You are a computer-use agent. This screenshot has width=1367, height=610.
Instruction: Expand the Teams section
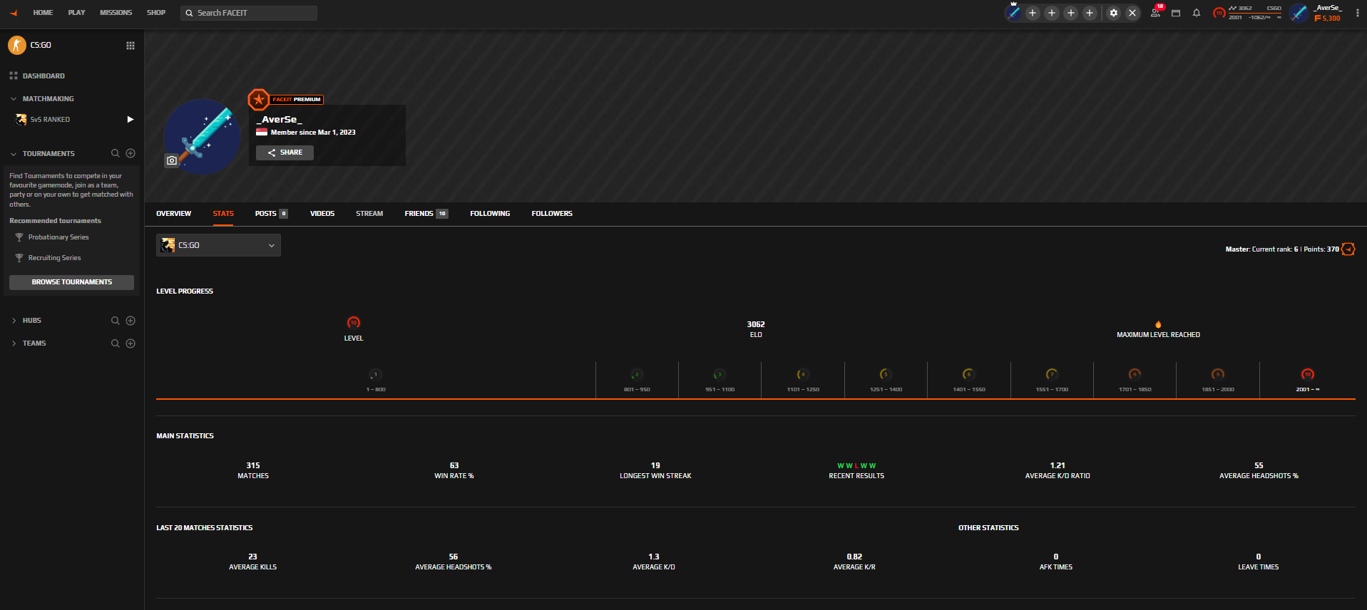14,343
